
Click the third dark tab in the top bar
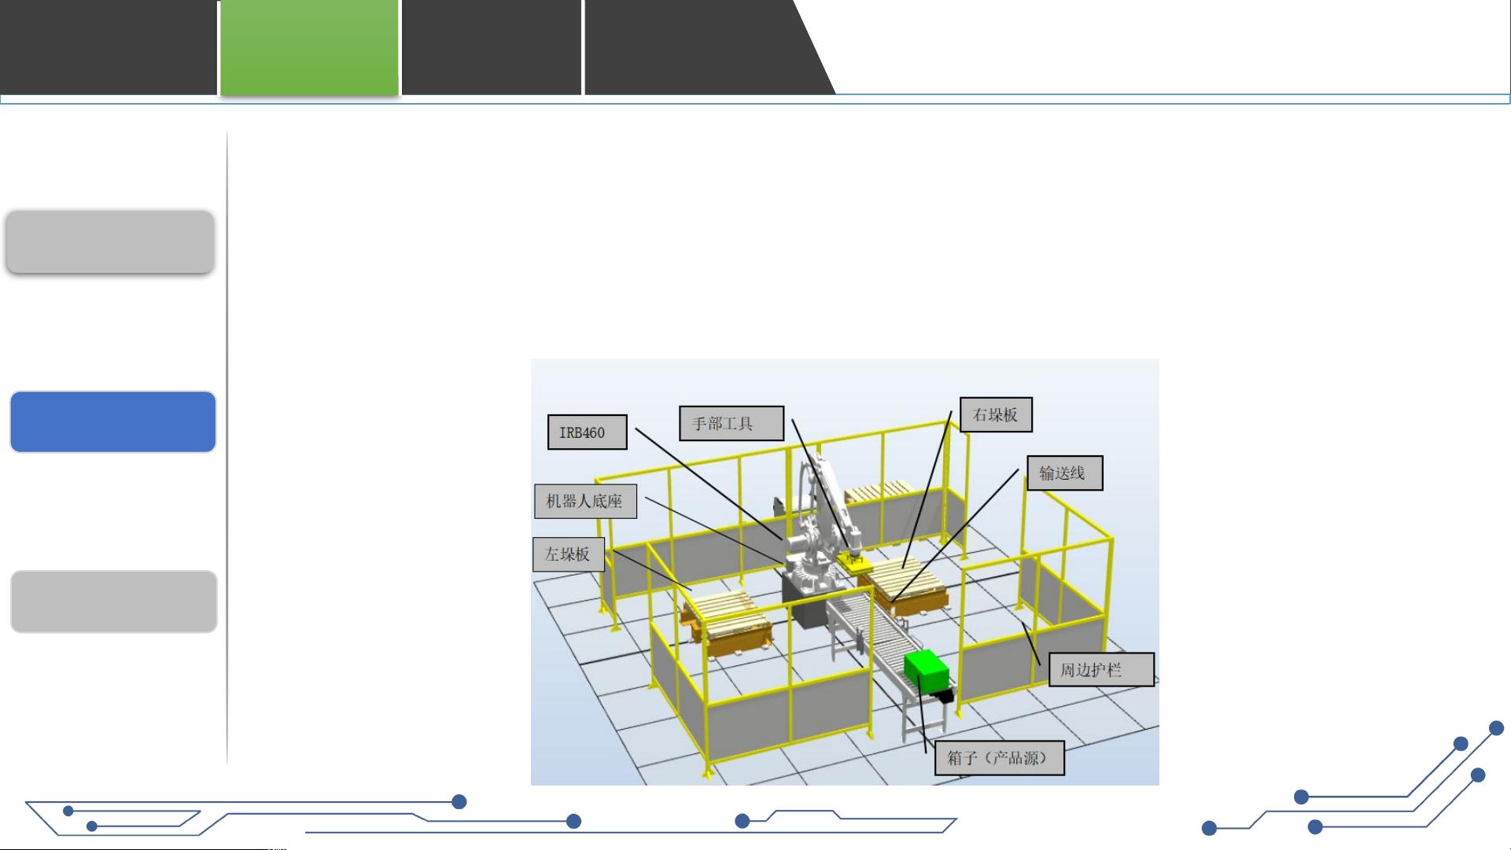(x=492, y=47)
